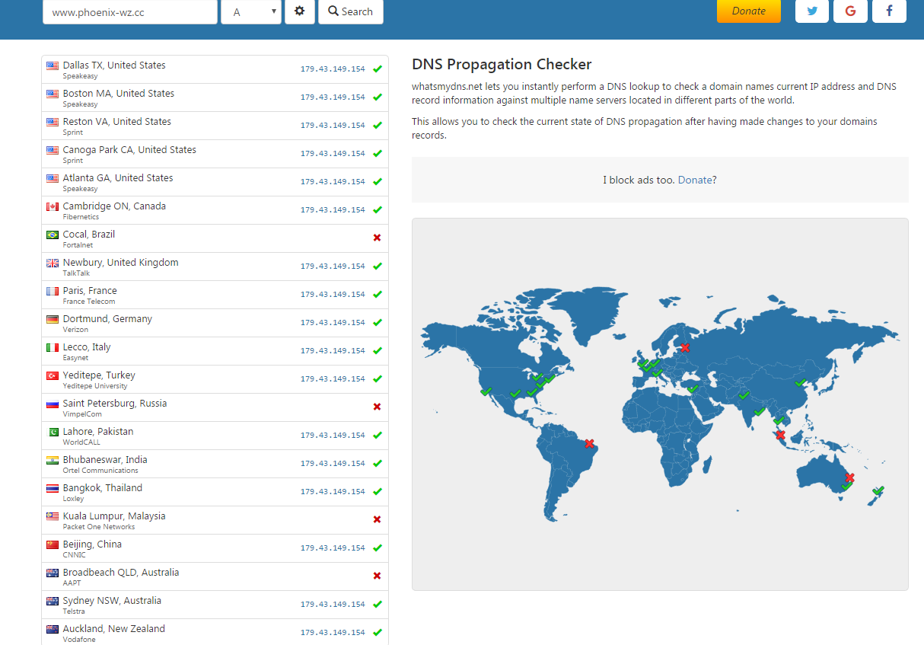Open the Twitter share icon
The height and width of the screenshot is (645, 924).
812,11
